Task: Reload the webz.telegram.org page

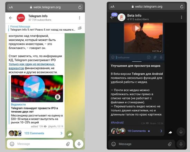Action: 181,7
